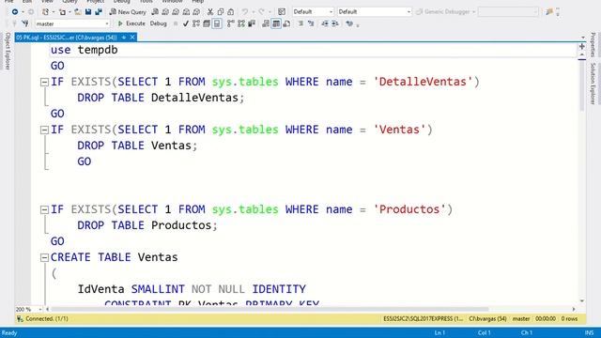Toggle the IntelliSense Enabled icon
The width and height of the screenshot is (601, 338).
point(217,23)
